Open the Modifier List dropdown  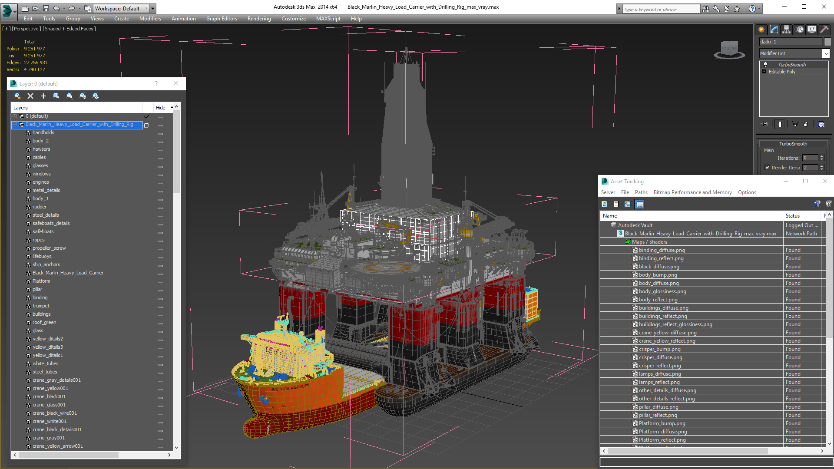pyautogui.click(x=826, y=53)
